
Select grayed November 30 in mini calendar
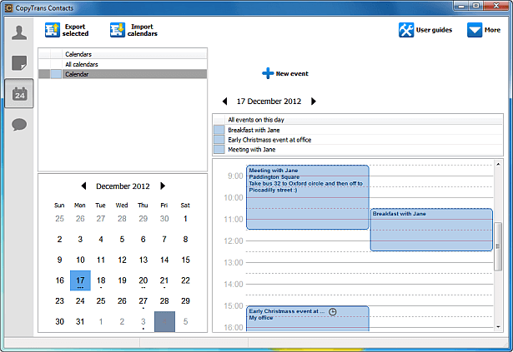click(x=164, y=219)
